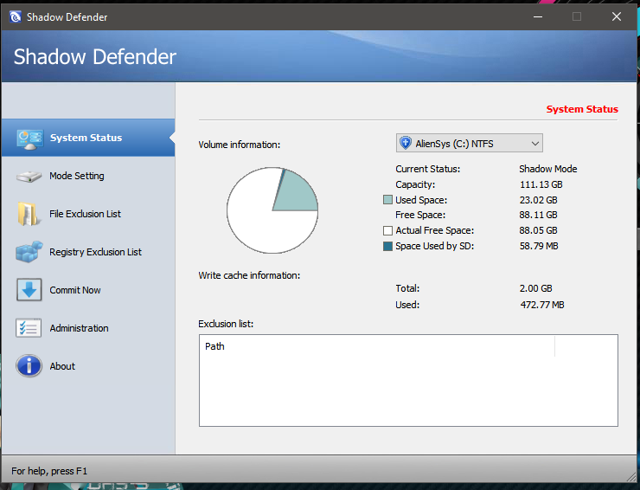Open the Mode Setting tab
Viewport: 640px width, 490px height.
pyautogui.click(x=77, y=176)
